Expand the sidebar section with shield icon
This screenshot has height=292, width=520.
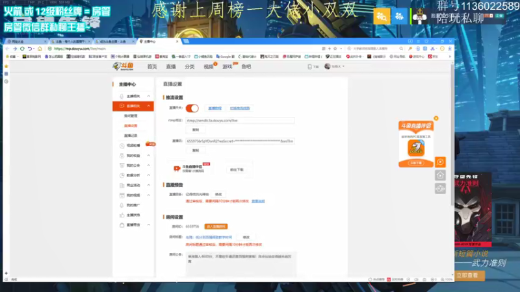[133, 165]
